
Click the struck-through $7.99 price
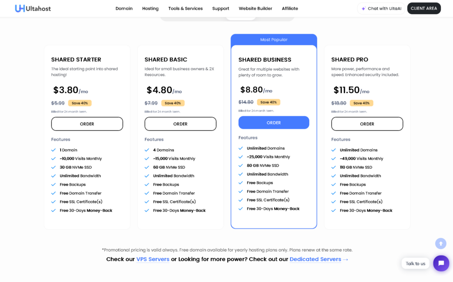tap(151, 103)
